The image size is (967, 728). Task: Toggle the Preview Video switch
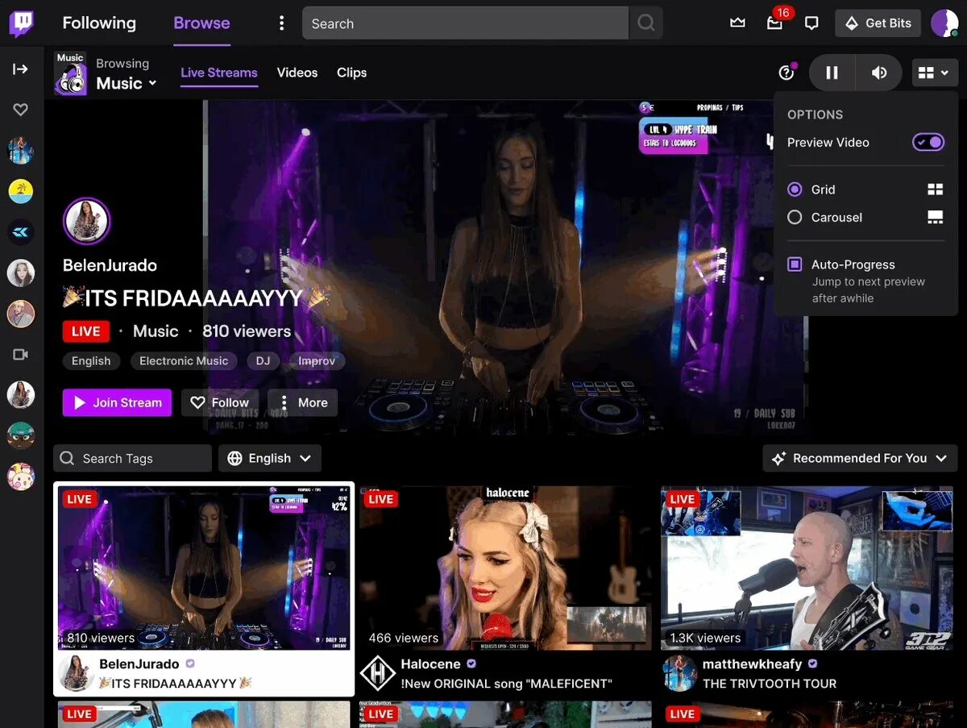928,143
